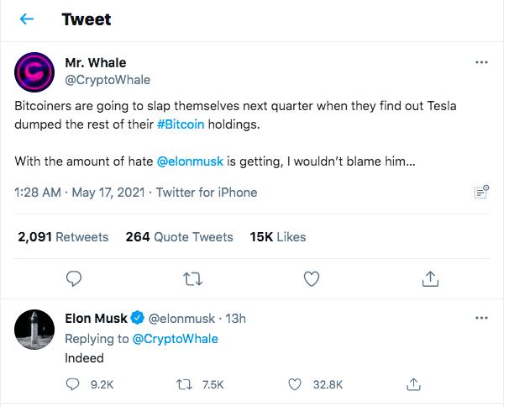Open more options on Elon Musk's reply
The height and width of the screenshot is (407, 509).
(481, 318)
